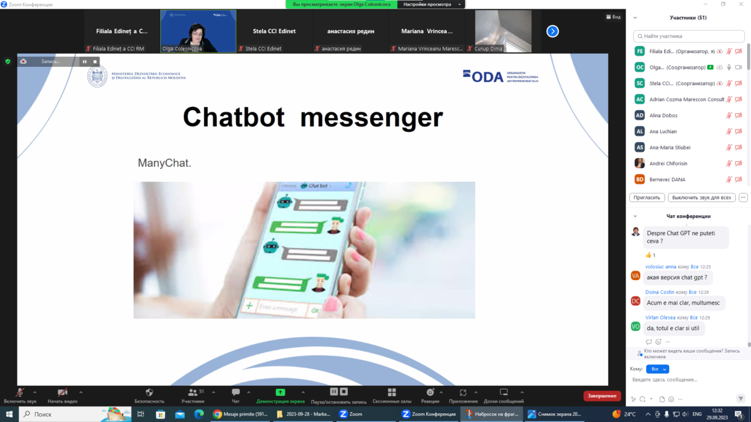Open Chrome 'Mesaje primite' taskbar item

[241, 414]
